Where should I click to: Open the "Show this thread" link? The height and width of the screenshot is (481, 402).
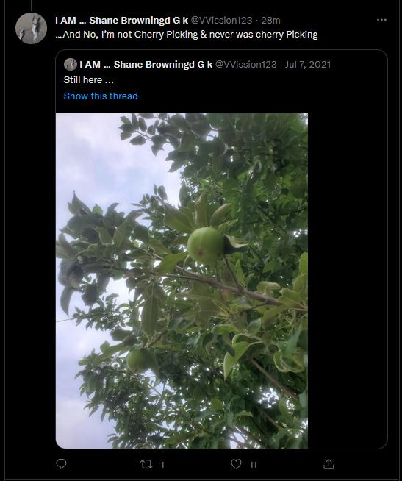[x=101, y=96]
